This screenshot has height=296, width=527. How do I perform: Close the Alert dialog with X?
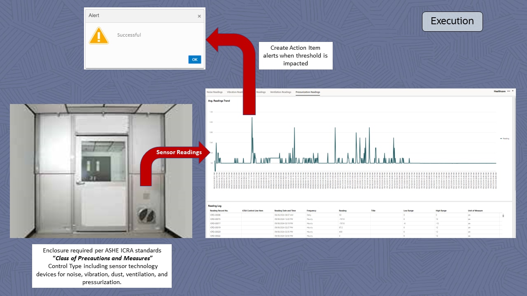[199, 16]
